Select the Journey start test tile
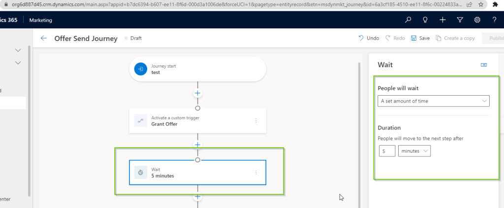504x208 pixels. pyautogui.click(x=197, y=69)
